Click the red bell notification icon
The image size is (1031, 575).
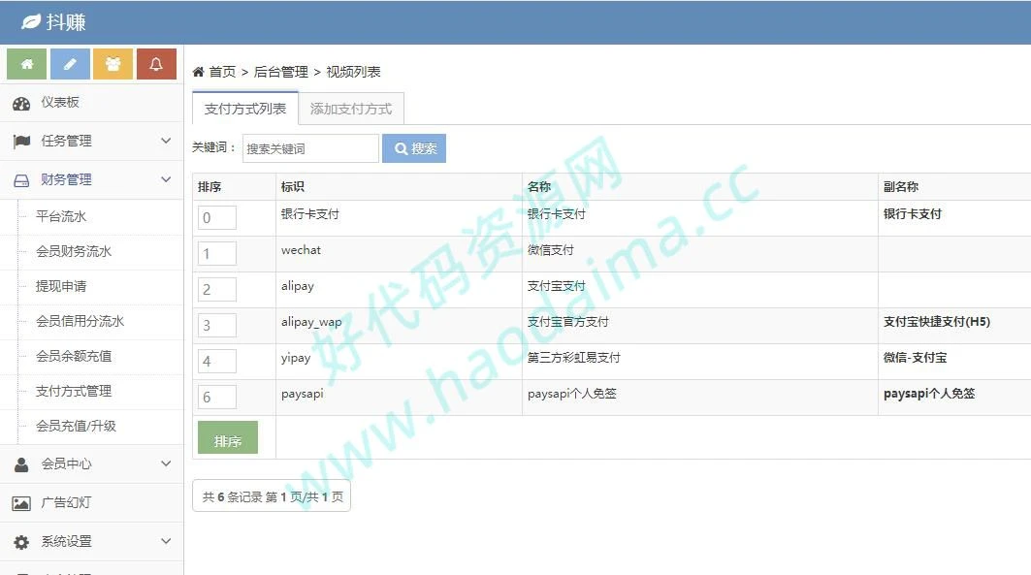tap(156, 64)
